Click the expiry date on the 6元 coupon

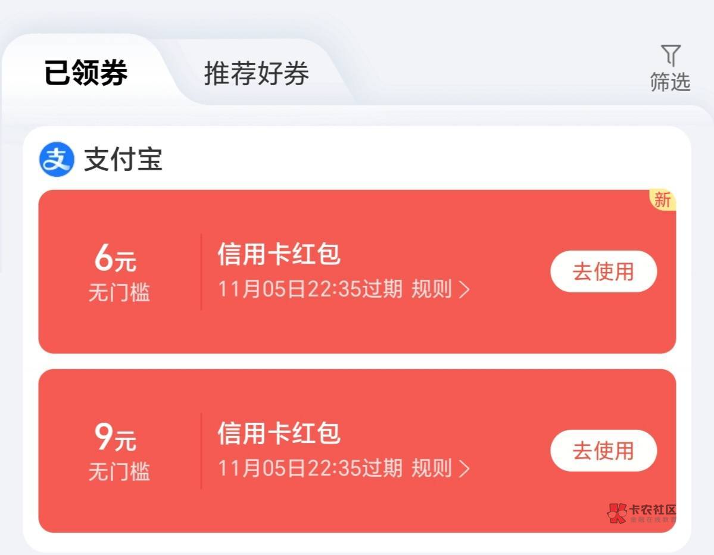310,289
